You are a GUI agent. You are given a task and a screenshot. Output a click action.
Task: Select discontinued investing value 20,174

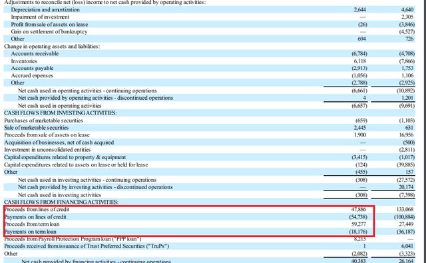click(406, 187)
